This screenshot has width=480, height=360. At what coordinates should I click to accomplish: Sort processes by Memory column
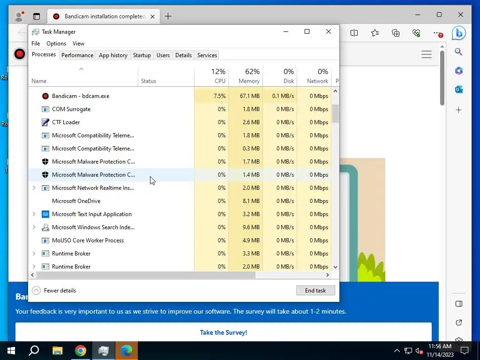pos(246,76)
